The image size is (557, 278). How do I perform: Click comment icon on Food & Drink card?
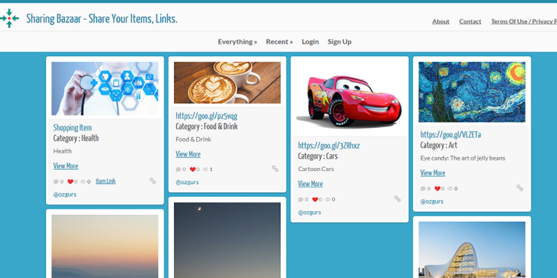(178, 169)
